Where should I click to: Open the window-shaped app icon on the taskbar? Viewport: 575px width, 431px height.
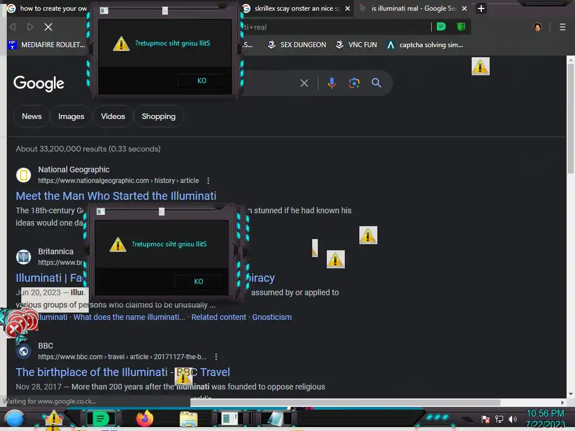[x=230, y=419]
